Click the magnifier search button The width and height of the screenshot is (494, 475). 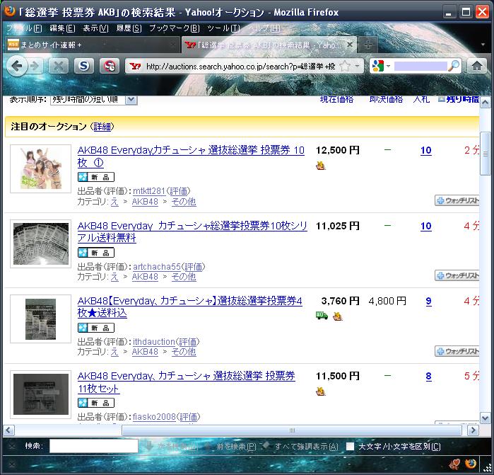(454, 66)
